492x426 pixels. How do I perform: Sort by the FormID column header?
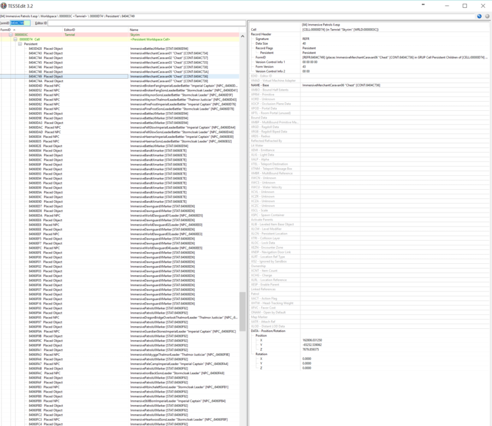[31, 30]
